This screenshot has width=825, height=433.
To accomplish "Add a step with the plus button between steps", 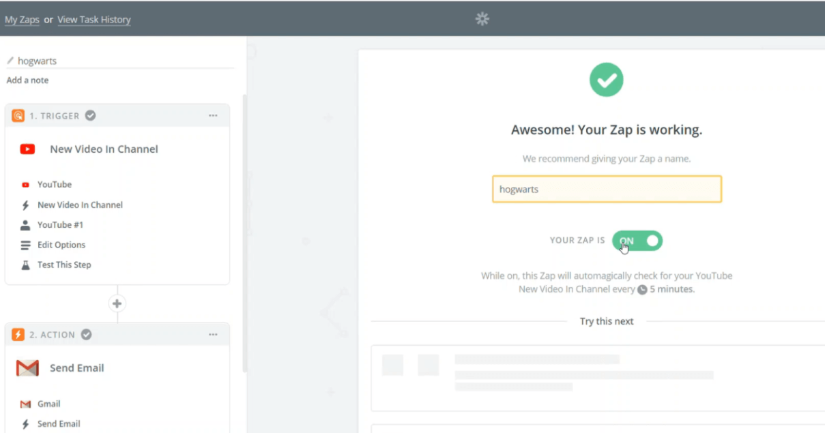I will click(117, 303).
